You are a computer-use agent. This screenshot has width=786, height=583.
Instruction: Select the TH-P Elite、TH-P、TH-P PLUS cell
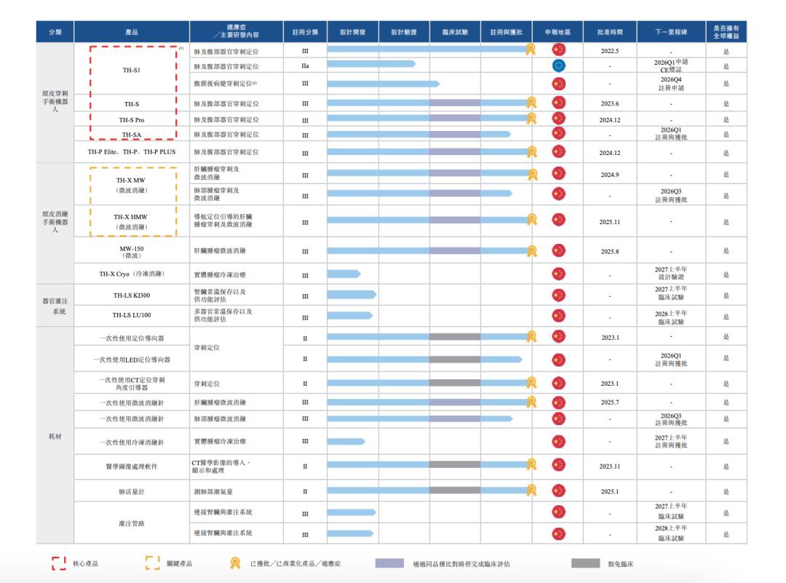pos(132,151)
